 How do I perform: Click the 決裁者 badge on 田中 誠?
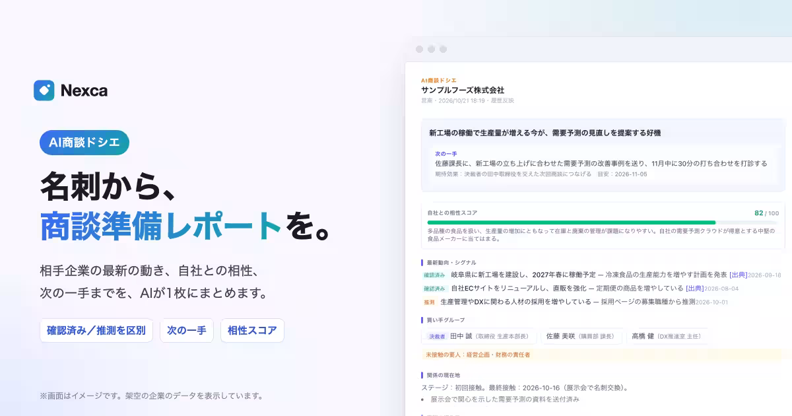tap(438, 336)
